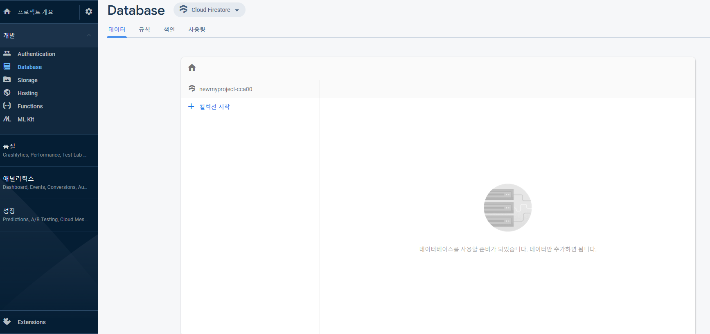The height and width of the screenshot is (334, 710).
Task: Expand the 성장 section
Action: tap(49, 215)
